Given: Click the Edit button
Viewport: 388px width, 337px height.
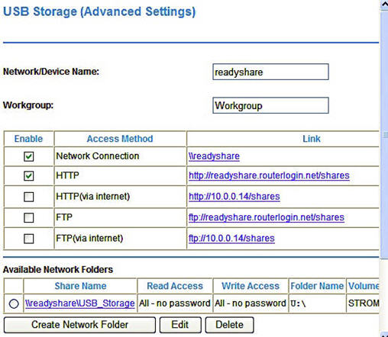Looking at the screenshot, I should [x=180, y=325].
